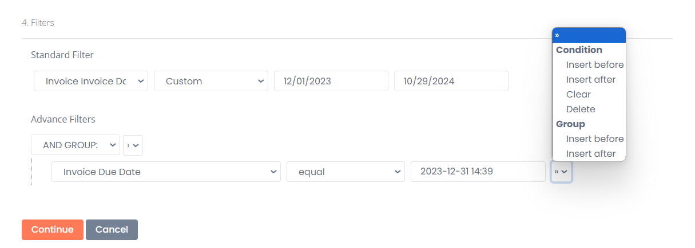Open the Custom date range dropdown

click(x=211, y=81)
